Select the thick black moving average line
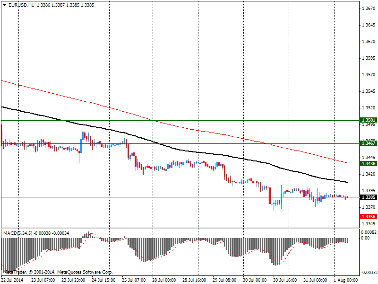Image resolution: width=378 pixels, height=284 pixels. 174,148
